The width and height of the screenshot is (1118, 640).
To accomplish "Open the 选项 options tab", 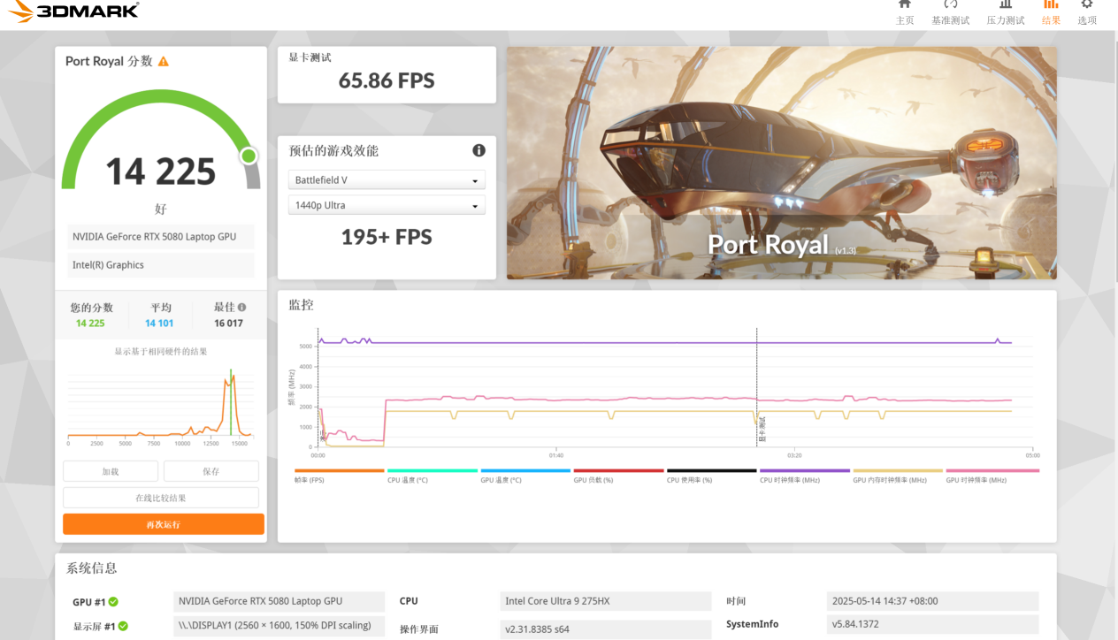I will tap(1087, 12).
